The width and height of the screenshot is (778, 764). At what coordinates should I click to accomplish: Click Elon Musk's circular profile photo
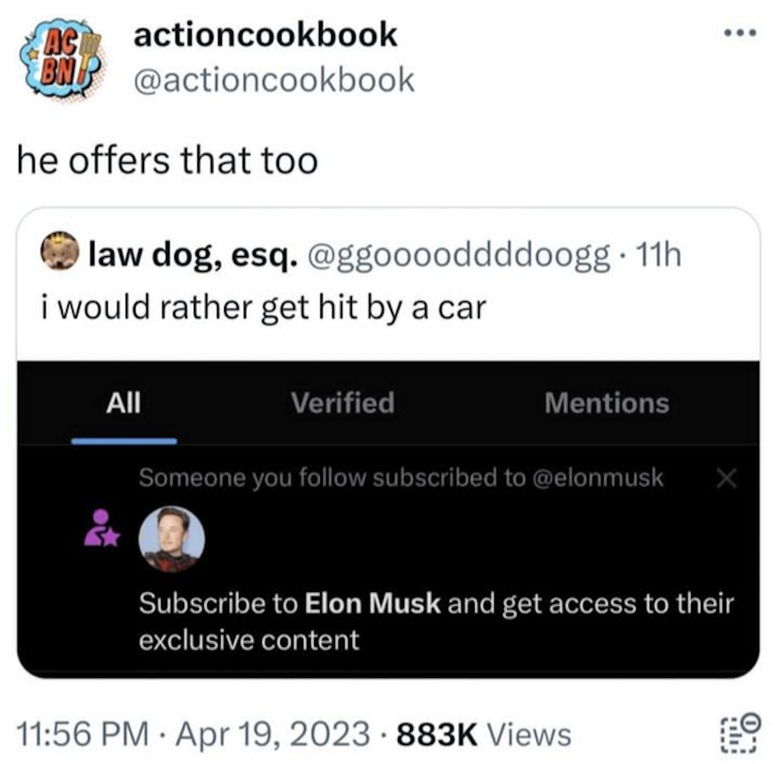coord(172,539)
